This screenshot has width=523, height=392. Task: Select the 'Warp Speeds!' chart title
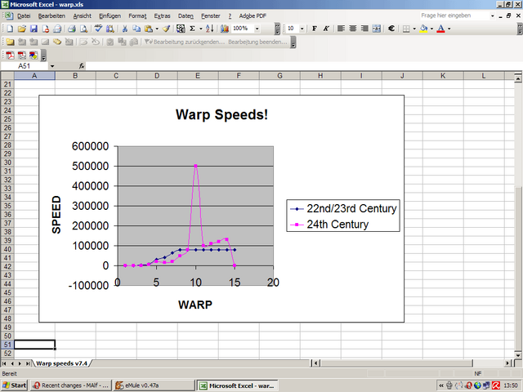click(x=221, y=114)
